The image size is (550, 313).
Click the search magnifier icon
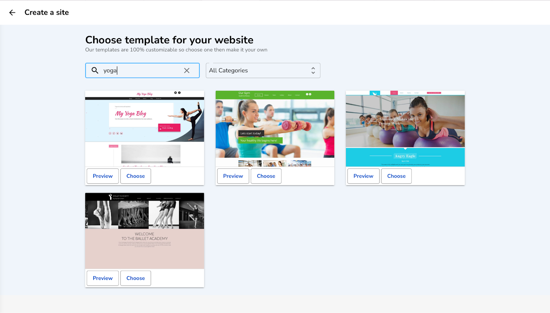pyautogui.click(x=95, y=70)
